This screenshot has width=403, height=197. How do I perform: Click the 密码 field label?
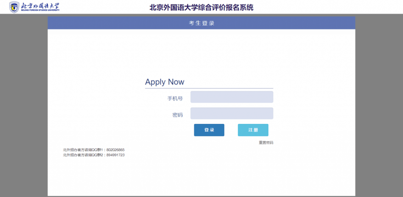coord(178,115)
